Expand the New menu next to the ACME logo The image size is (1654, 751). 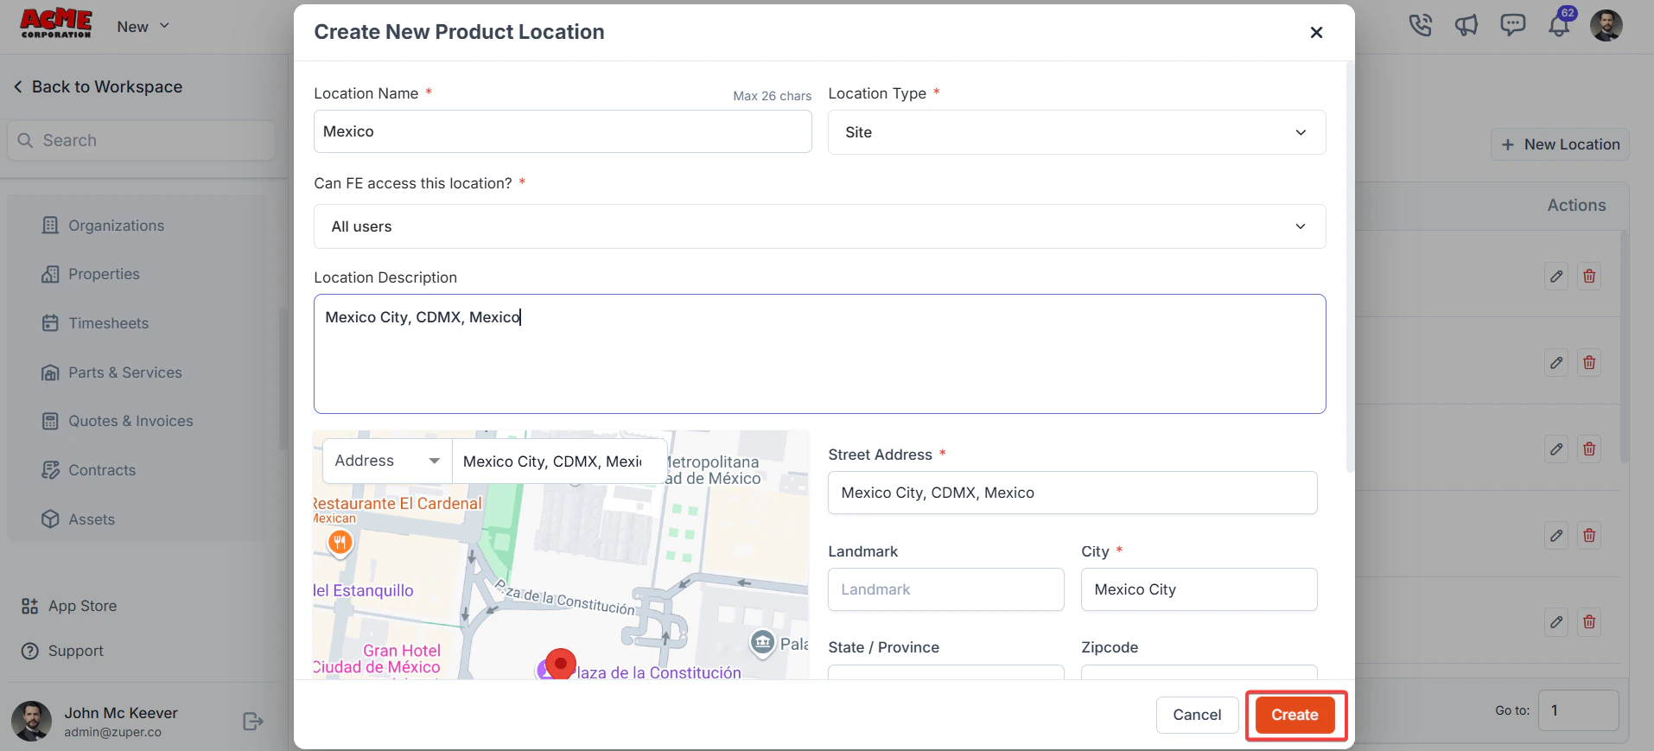point(143,27)
